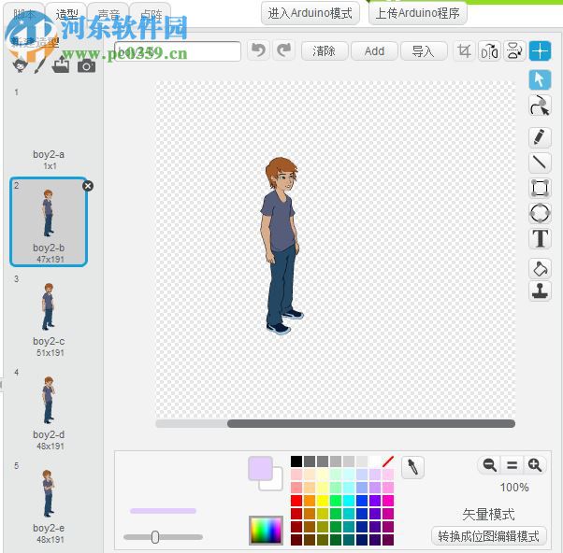The height and width of the screenshot is (553, 563).
Task: Click the line width slider handle
Action: (x=154, y=537)
